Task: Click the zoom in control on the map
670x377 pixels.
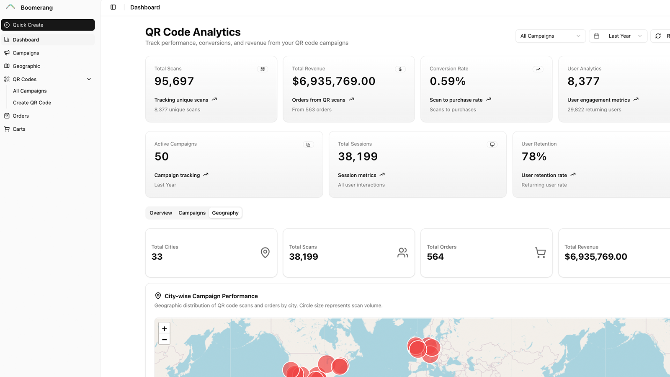Action: (164, 328)
